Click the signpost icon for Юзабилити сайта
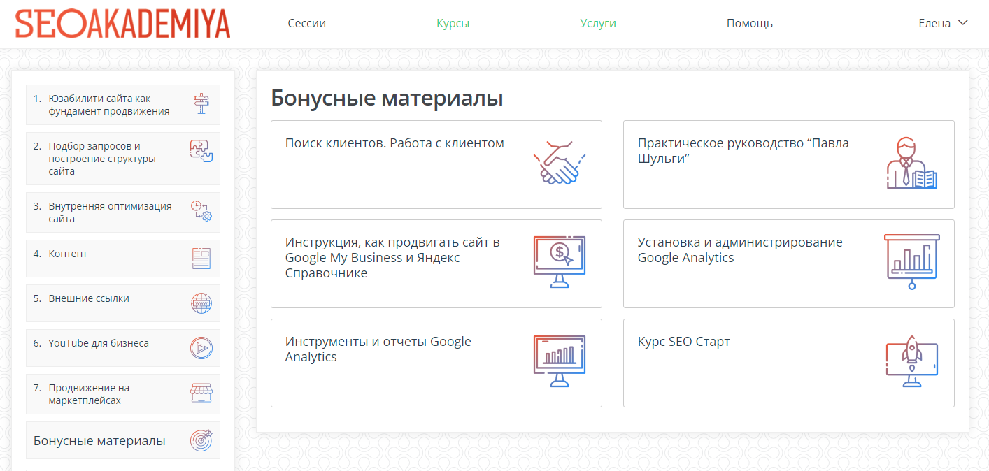 coord(201,104)
